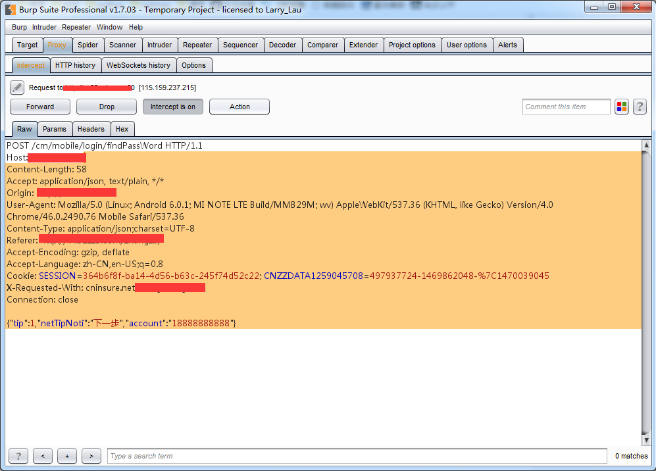Viewport: 656px width, 471px height.
Task: Open the Repeater tool tab
Action: (197, 45)
